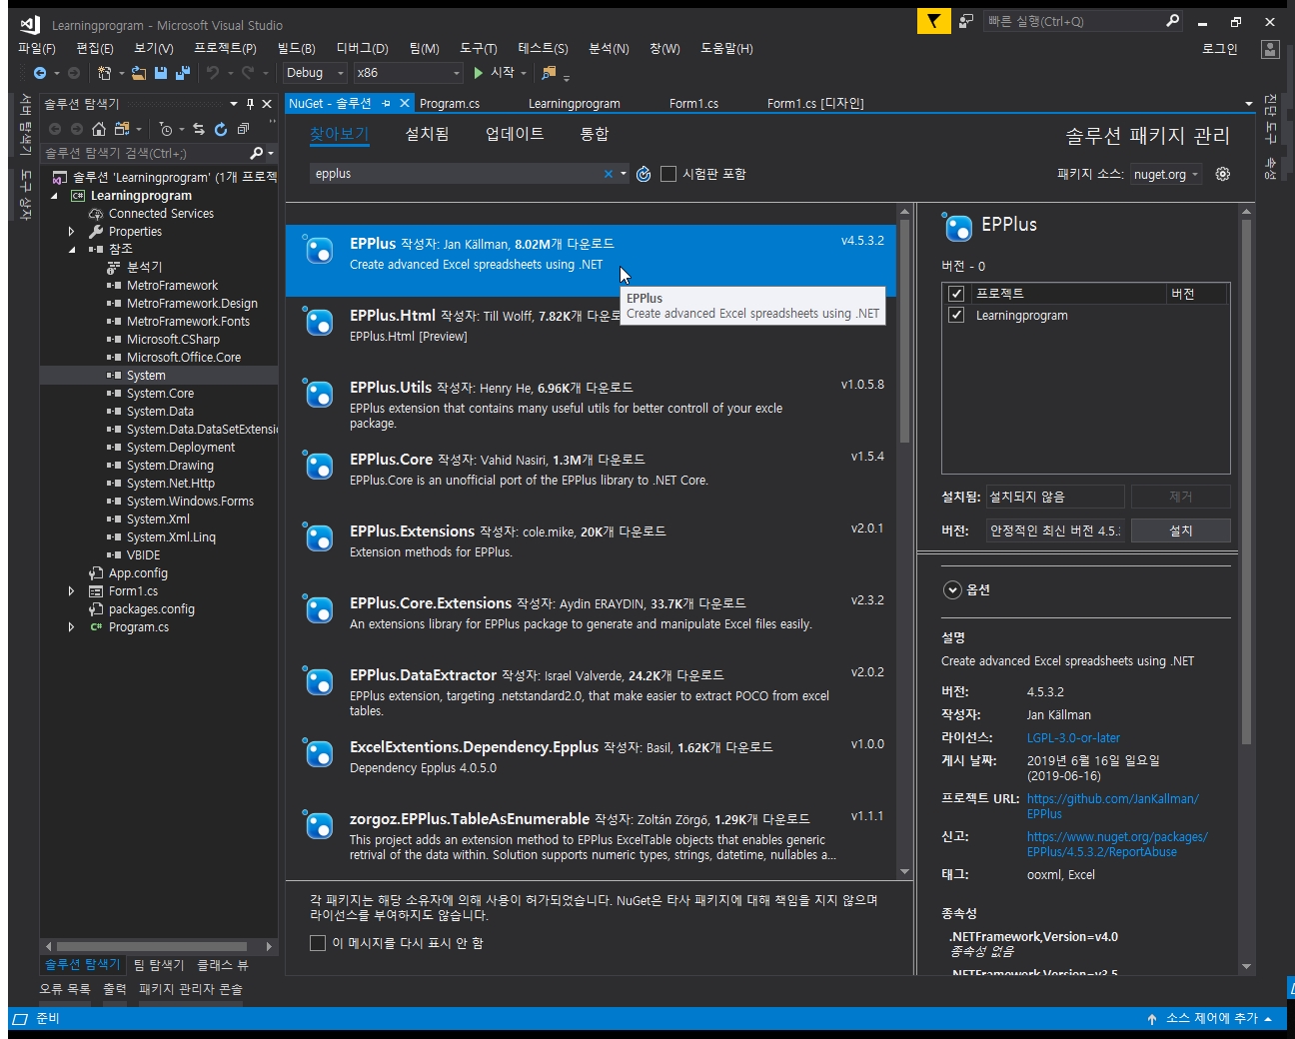Click the pin icon on NuGet tab
The height and width of the screenshot is (1039, 1295).
386,103
